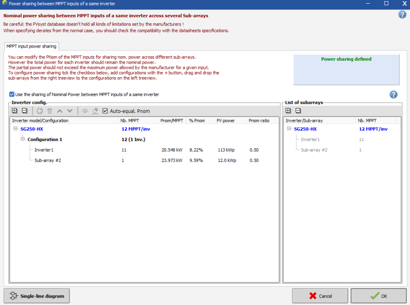This screenshot has height=305, width=410.
Task: Click the trash delete icon
Action: tap(50, 111)
